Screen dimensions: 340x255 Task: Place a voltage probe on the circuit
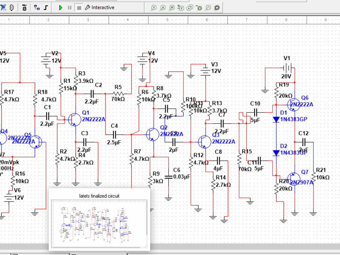tap(154, 7)
